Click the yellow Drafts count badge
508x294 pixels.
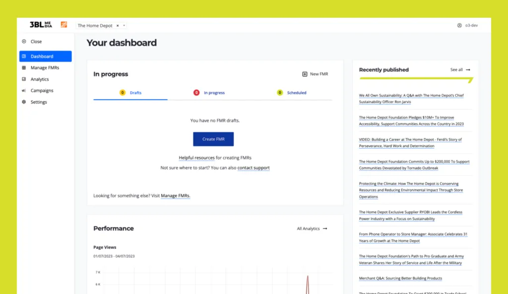(x=123, y=93)
